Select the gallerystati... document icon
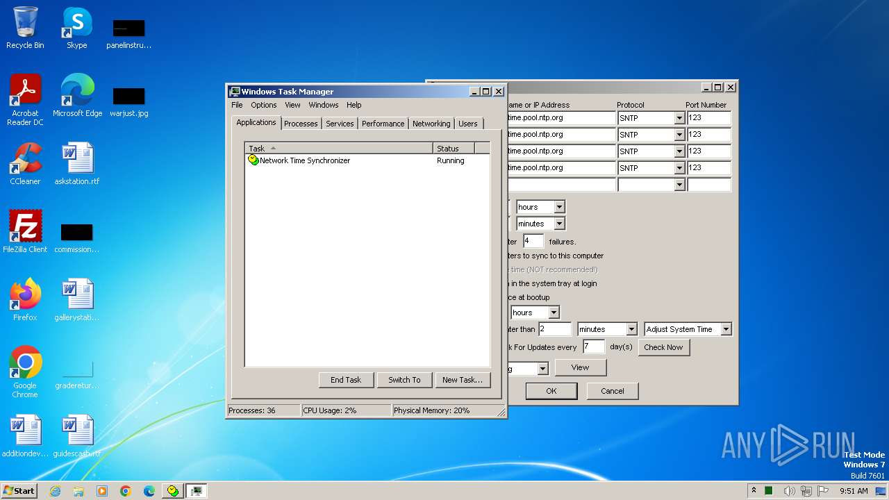The image size is (889, 500). (x=77, y=300)
